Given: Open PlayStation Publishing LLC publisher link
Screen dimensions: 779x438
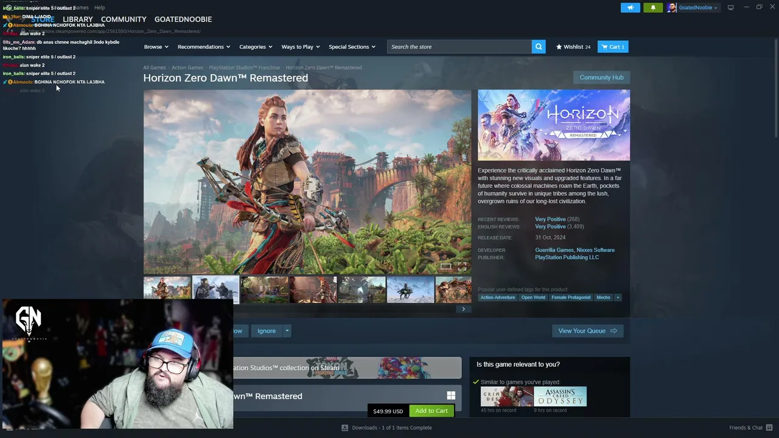Looking at the screenshot, I should 567,257.
